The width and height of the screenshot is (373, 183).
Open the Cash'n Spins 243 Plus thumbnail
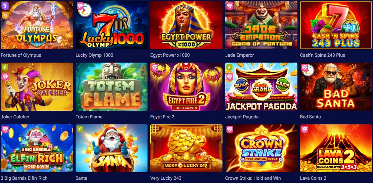coord(336,25)
